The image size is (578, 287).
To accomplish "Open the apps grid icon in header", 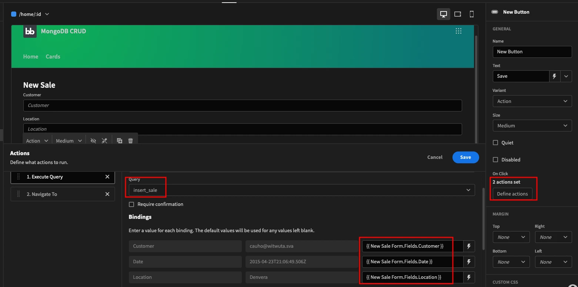I will [458, 31].
